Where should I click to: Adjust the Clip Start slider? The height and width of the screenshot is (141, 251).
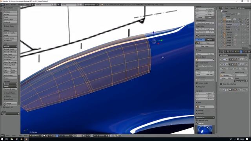click(205, 72)
